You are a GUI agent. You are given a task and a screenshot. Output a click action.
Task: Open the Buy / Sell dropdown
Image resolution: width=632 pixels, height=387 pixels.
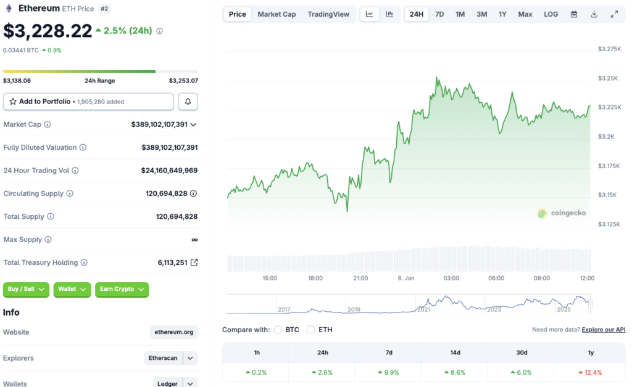click(x=26, y=290)
